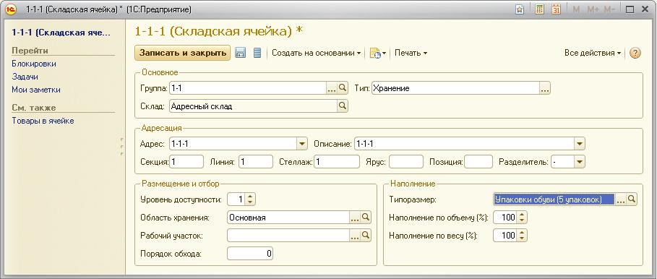This screenshot has height=279, width=657.
Task: Click the Адрес field text 1-1-1
Action: 233,144
